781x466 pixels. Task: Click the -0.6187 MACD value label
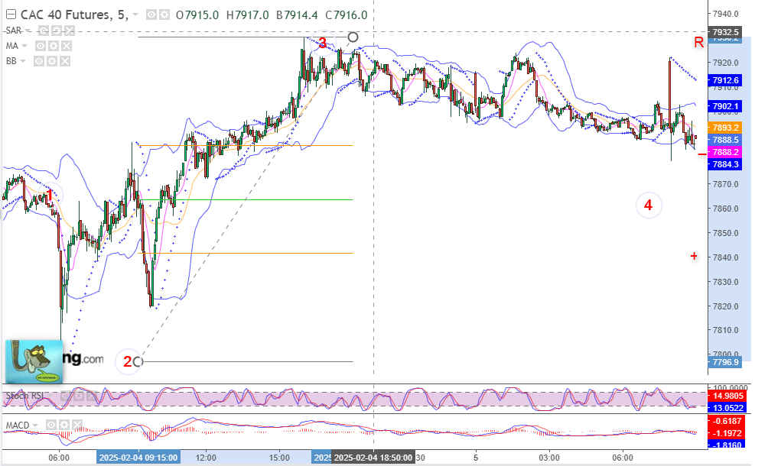tap(727, 421)
